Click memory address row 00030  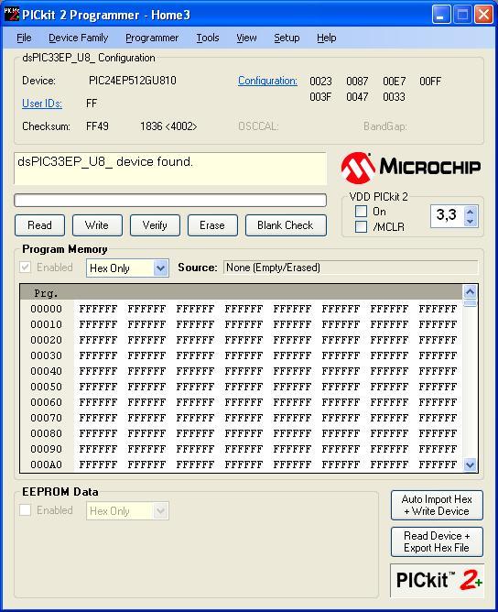47,355
